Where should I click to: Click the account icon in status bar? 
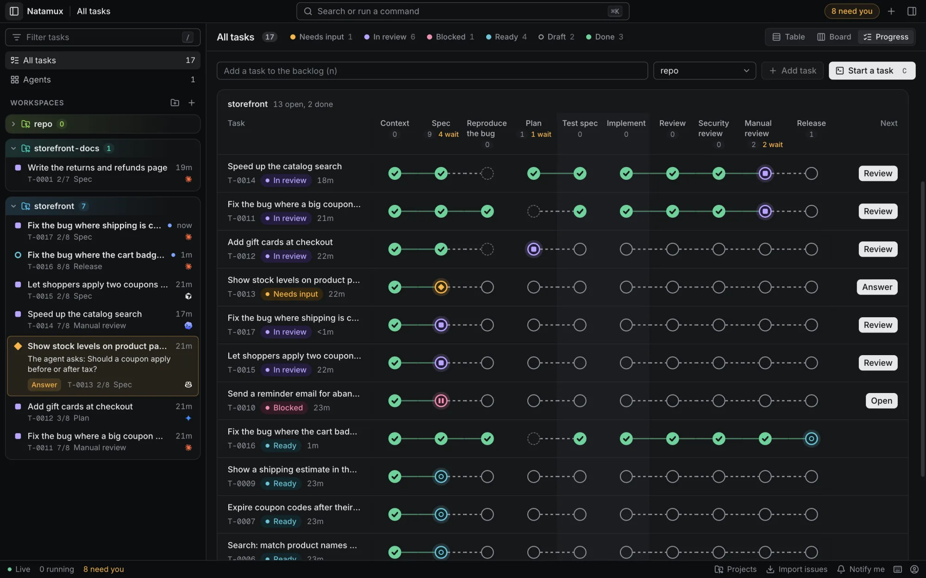pos(914,569)
